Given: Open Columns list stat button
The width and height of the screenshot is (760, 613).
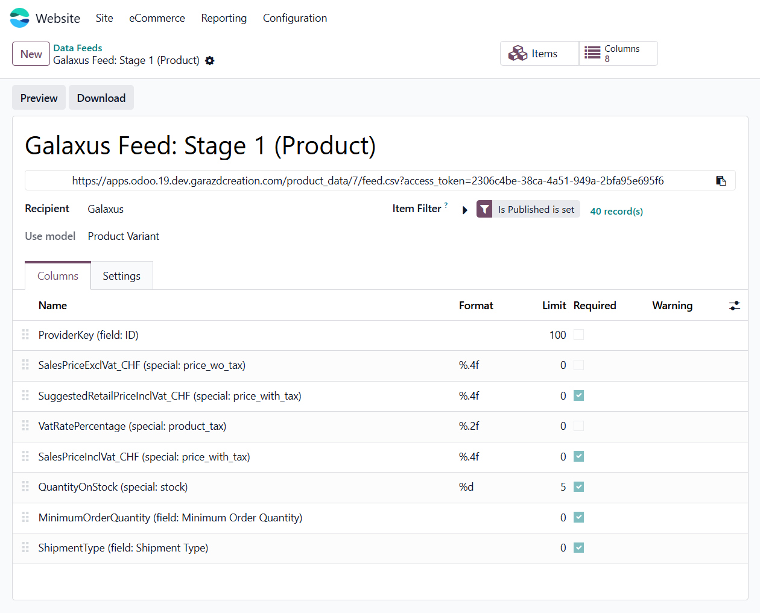Looking at the screenshot, I should pos(618,54).
